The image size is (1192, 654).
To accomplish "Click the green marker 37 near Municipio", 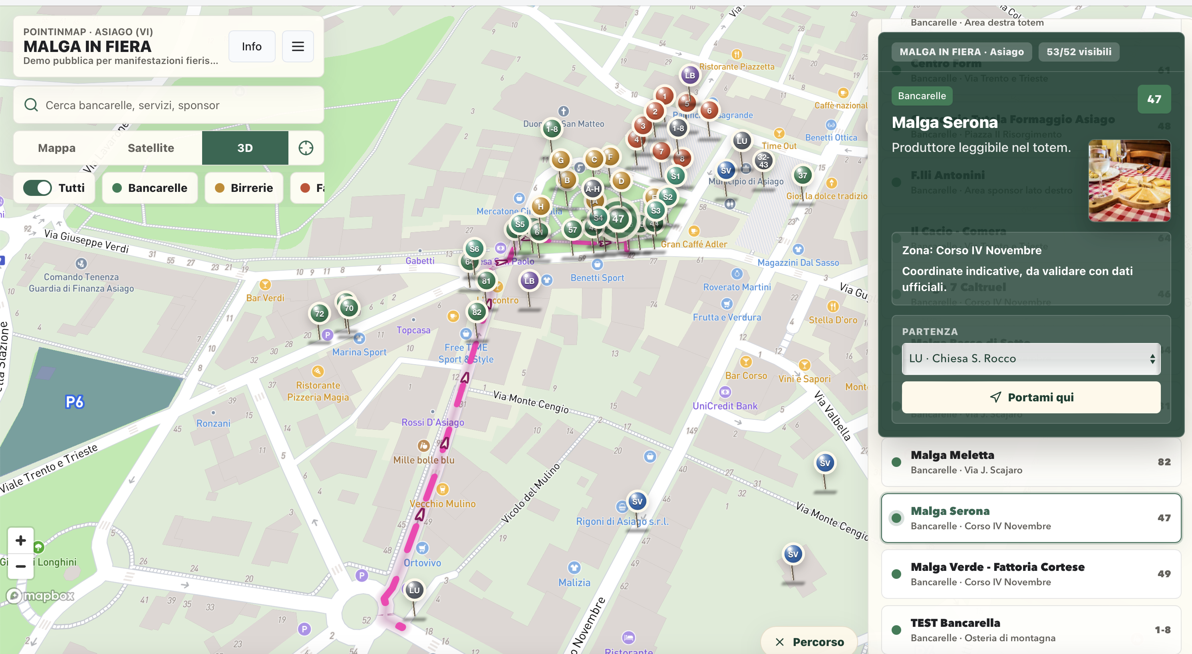I will point(803,175).
